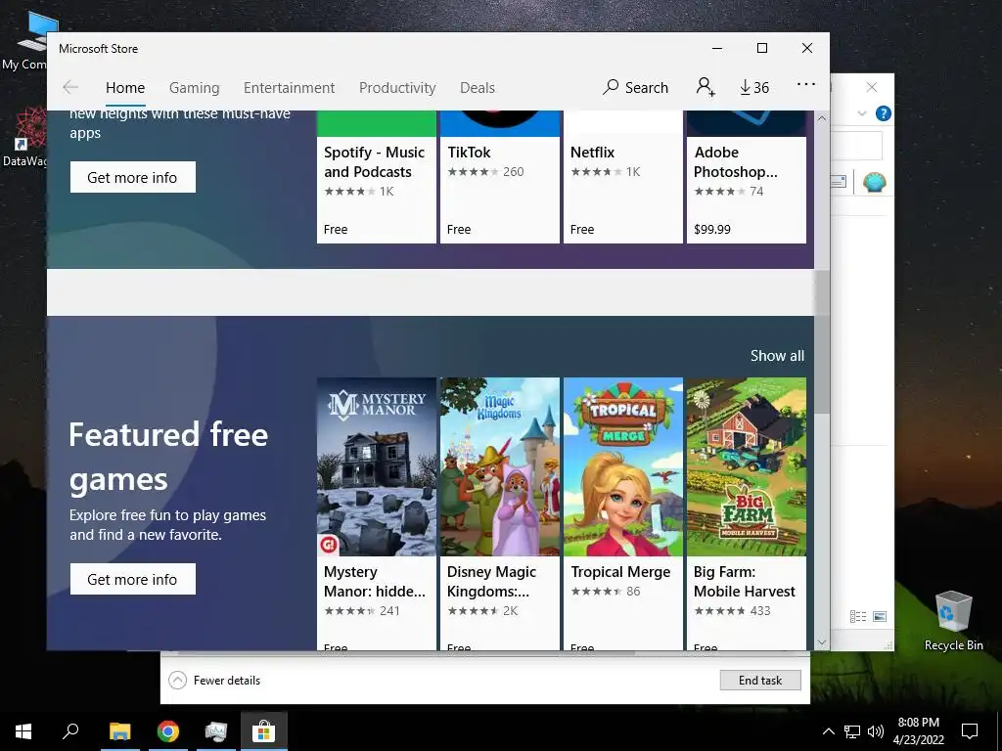
Task: Show hidden system tray icons
Action: pos(828,731)
